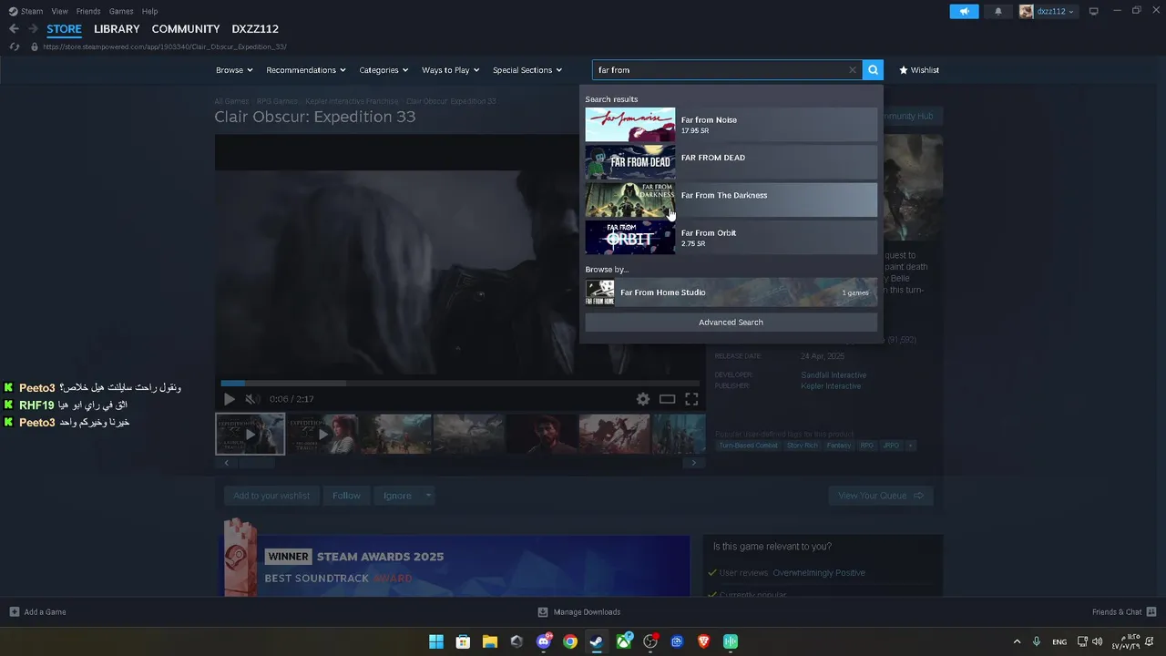This screenshot has width=1166, height=656.
Task: Open the dropdown beside Ignore
Action: click(x=428, y=496)
